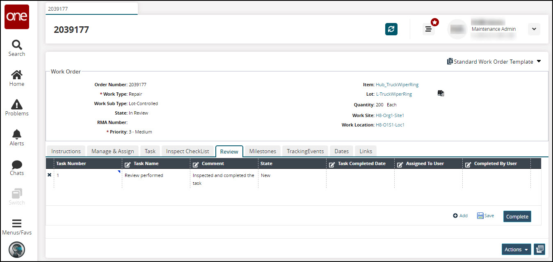Refresh the work order page

391,29
